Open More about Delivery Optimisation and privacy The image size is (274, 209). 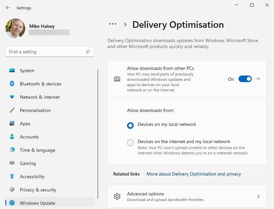[x=194, y=174]
